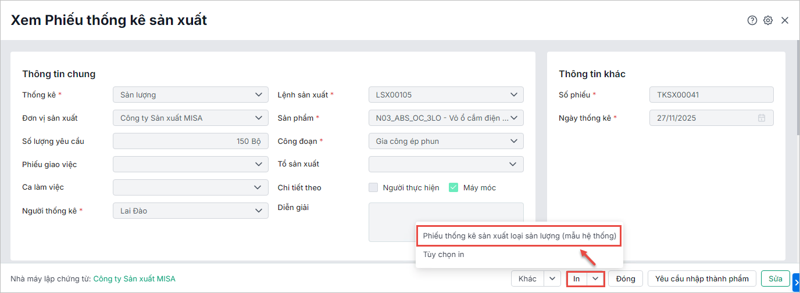Open the Công đoạn combo box
The width and height of the screenshot is (800, 293).
point(446,141)
